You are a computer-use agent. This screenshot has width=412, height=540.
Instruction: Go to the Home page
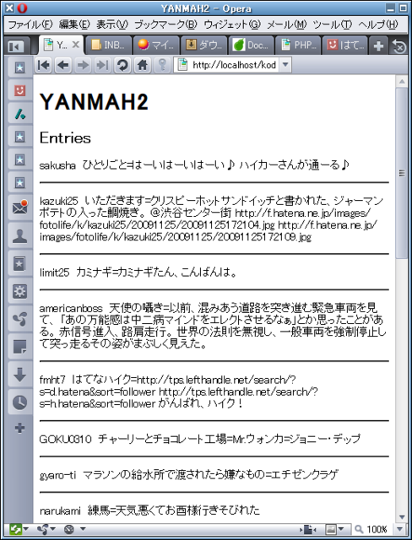click(x=142, y=65)
